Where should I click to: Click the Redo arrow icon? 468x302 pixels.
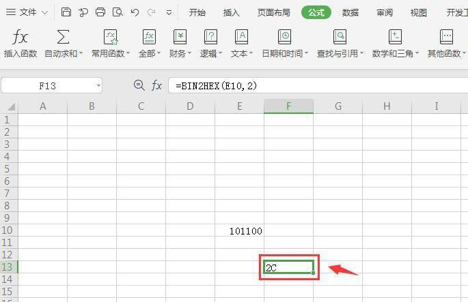pos(152,12)
